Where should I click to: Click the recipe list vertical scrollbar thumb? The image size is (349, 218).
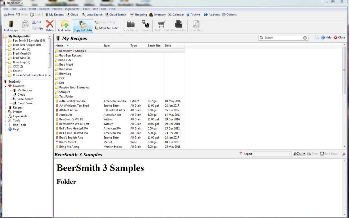[344, 70]
